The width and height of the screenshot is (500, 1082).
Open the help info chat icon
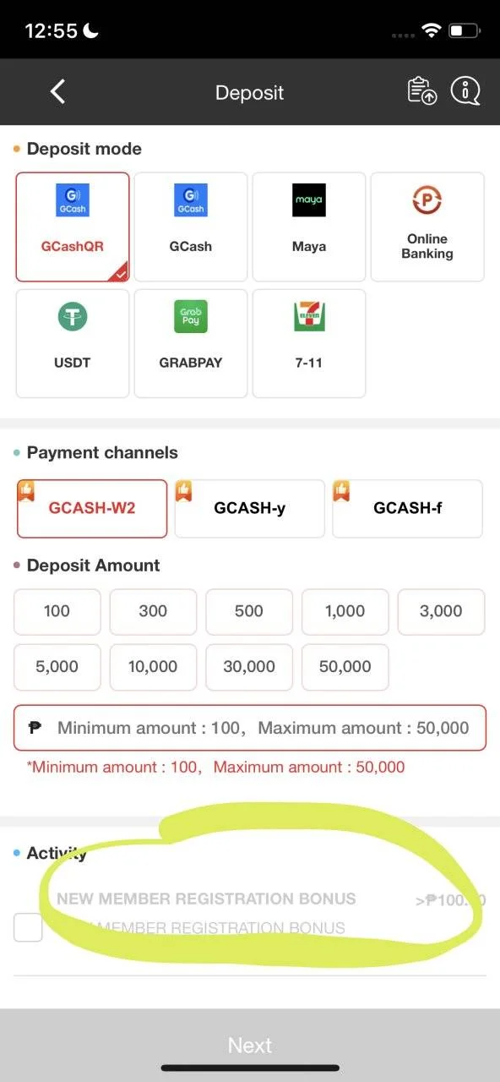465,90
